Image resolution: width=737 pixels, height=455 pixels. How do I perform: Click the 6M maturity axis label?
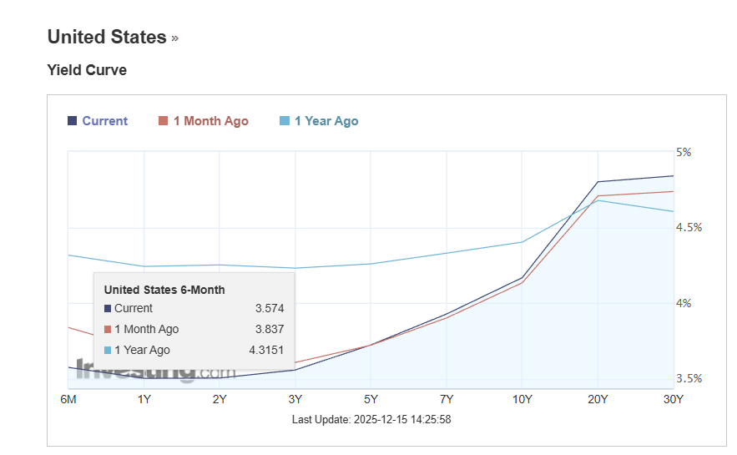pos(68,399)
